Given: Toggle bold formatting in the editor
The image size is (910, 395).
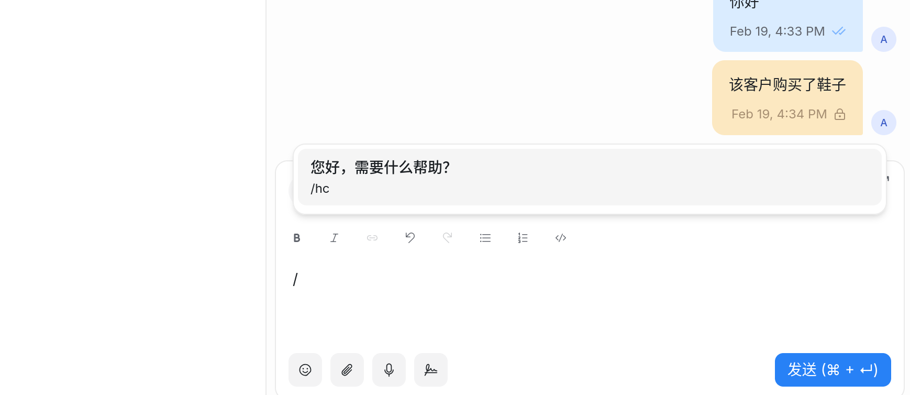Looking at the screenshot, I should click(297, 238).
